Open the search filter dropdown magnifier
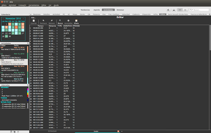211x133 pixels. coord(191,10)
